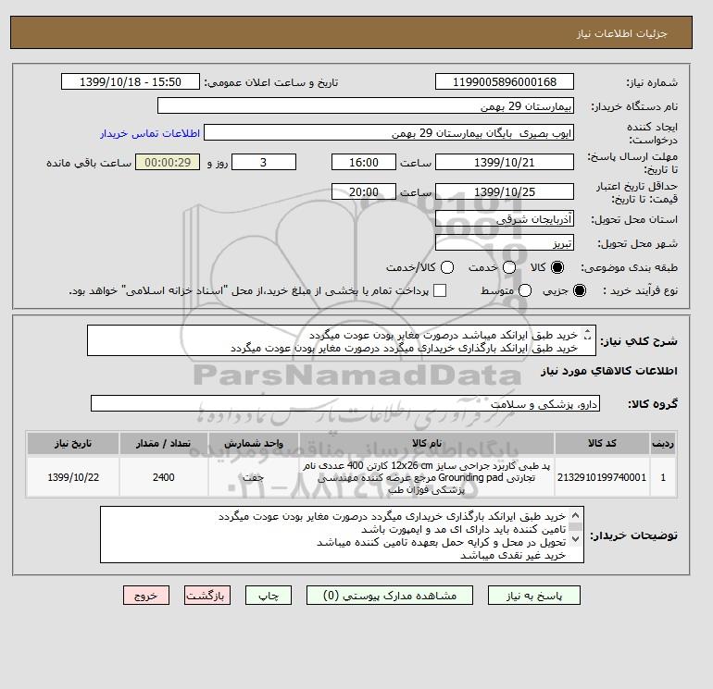
Task: Click the general description text area
Action: pos(342,340)
